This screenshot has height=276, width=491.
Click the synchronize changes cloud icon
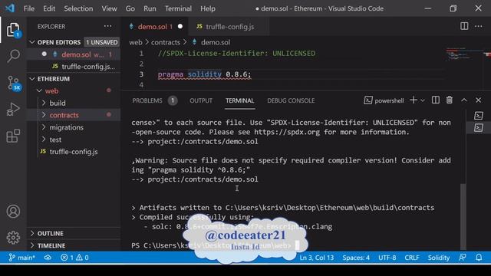click(48, 258)
